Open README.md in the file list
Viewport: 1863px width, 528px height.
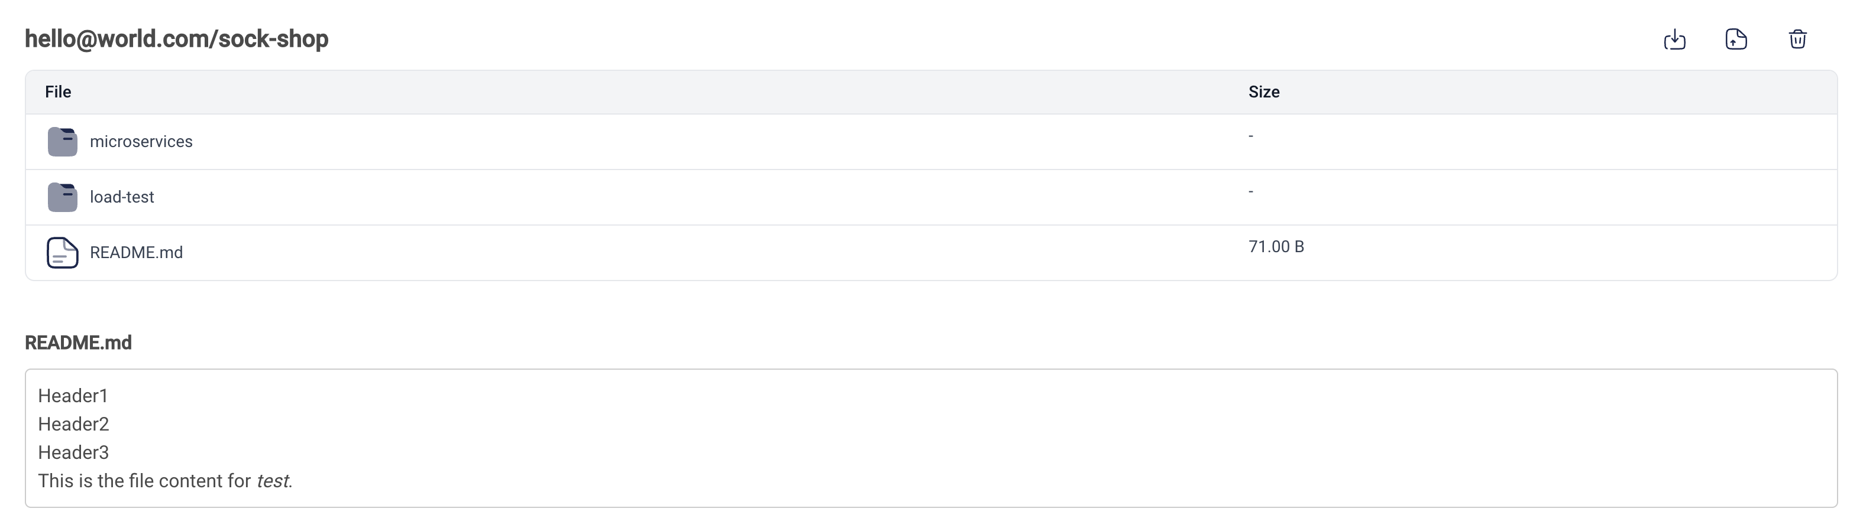pyautogui.click(x=136, y=253)
